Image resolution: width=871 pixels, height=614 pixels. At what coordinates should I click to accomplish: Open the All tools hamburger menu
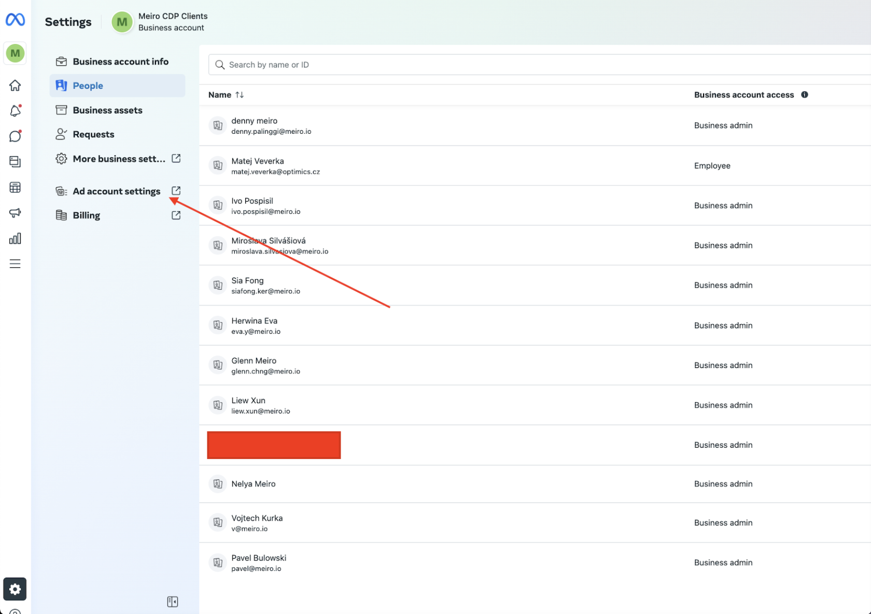click(15, 264)
